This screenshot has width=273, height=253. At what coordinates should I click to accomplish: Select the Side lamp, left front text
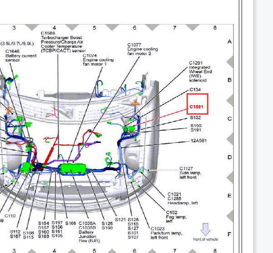click(x=190, y=175)
